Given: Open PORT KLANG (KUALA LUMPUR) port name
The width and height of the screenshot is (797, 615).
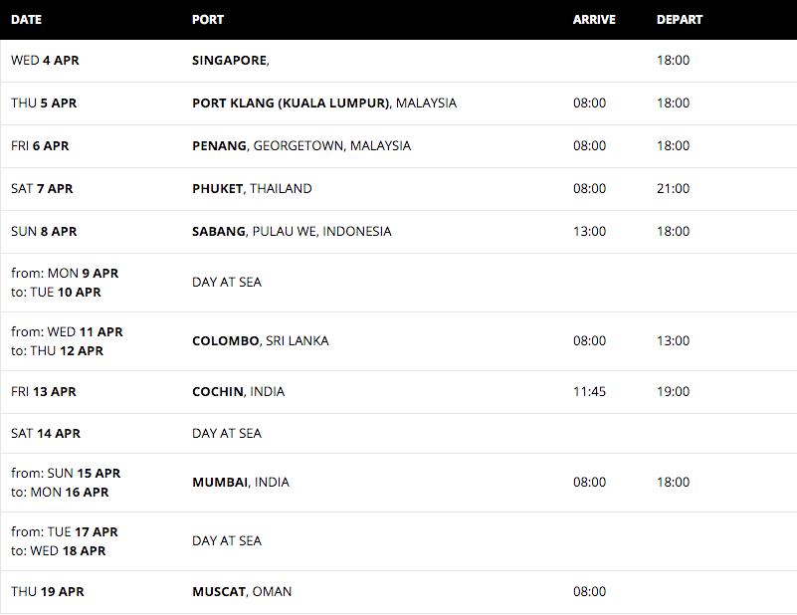Looking at the screenshot, I should (x=291, y=103).
